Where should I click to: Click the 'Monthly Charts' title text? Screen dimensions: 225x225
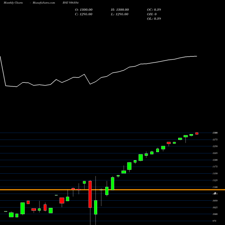click(13, 3)
